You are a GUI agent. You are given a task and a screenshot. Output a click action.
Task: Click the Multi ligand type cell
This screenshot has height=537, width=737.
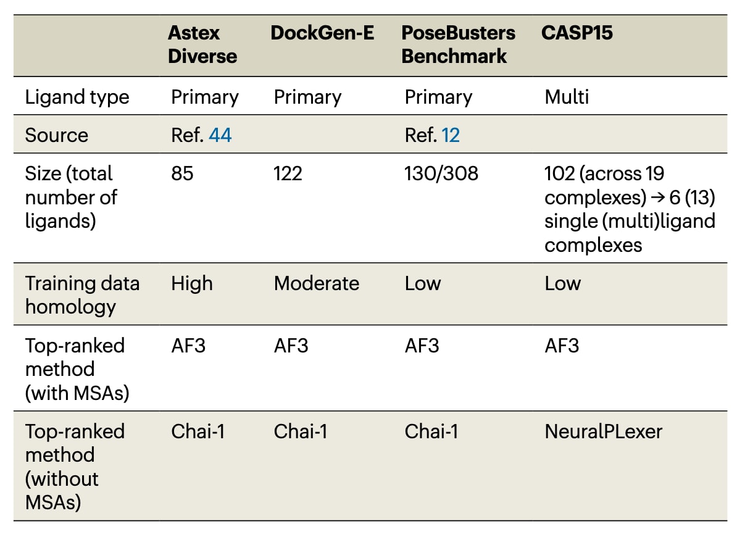tap(567, 97)
